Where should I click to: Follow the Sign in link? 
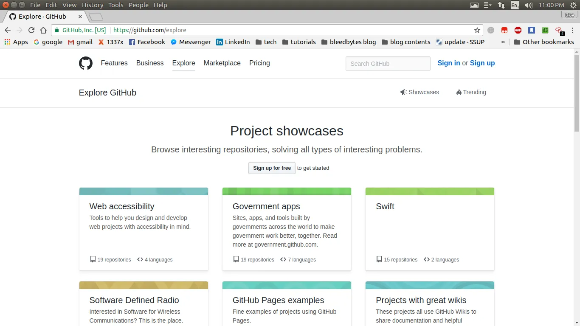tap(448, 63)
